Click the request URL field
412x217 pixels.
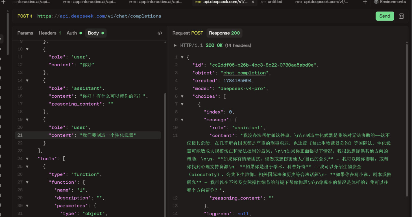pyautogui.click(x=99, y=16)
